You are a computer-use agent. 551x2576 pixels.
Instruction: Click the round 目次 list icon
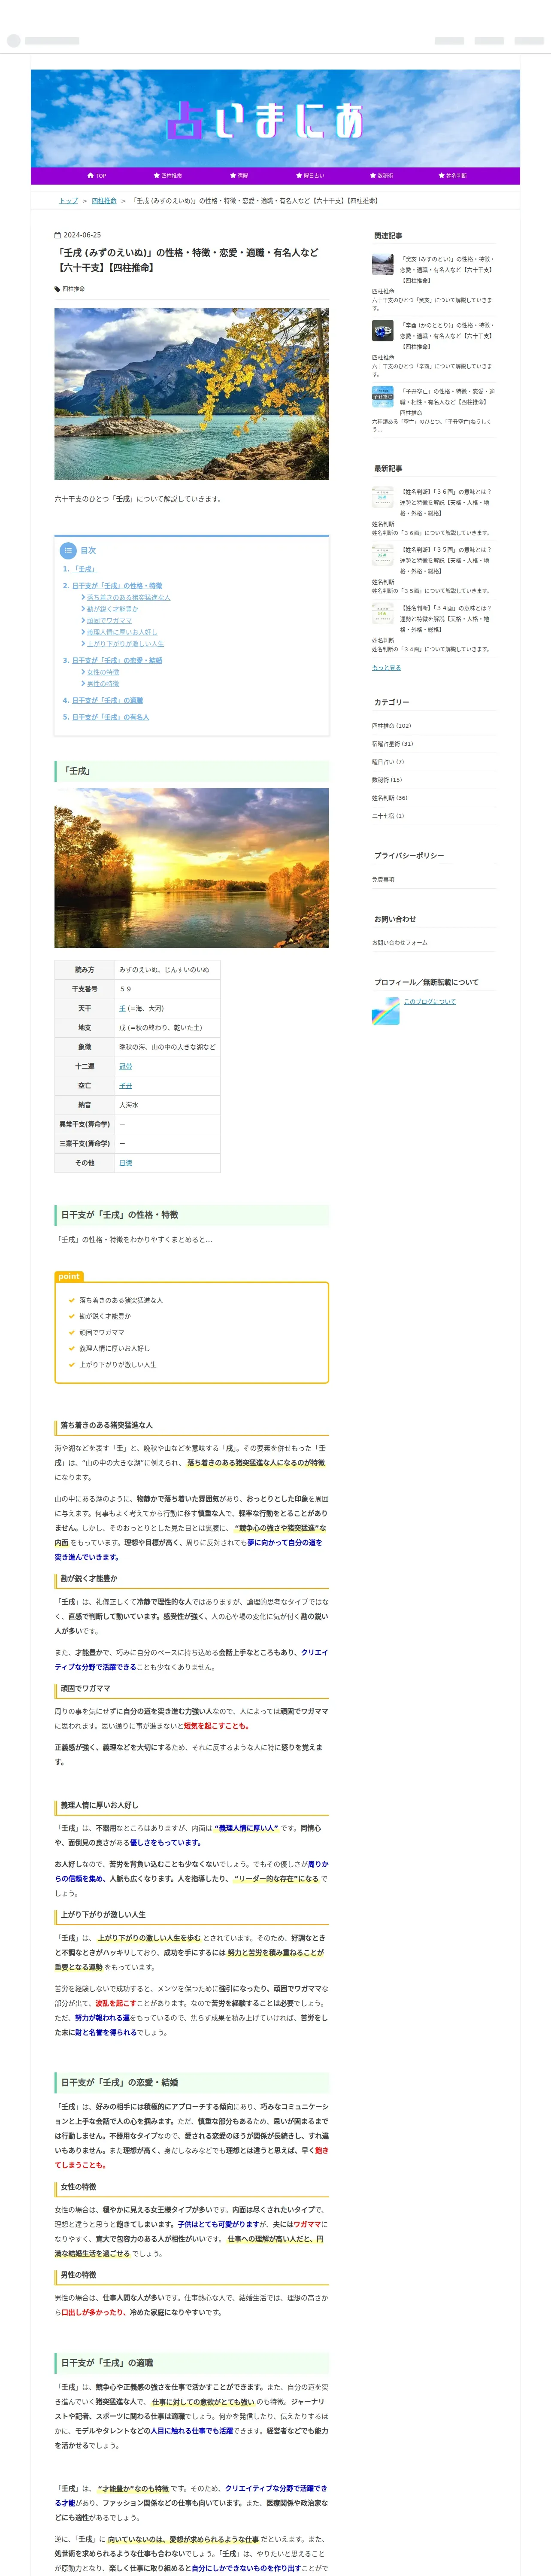68,550
